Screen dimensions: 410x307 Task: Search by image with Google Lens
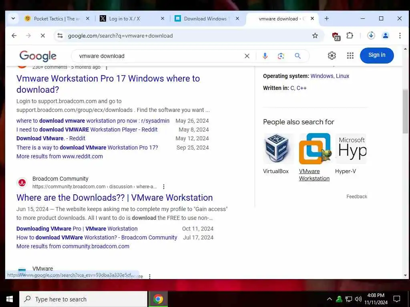pos(281,56)
